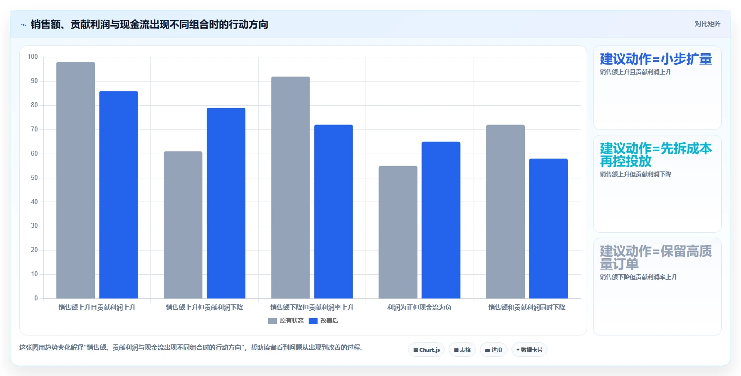Click gray bar for 利润为正但现金流为负
The image size is (741, 376).
(x=398, y=232)
